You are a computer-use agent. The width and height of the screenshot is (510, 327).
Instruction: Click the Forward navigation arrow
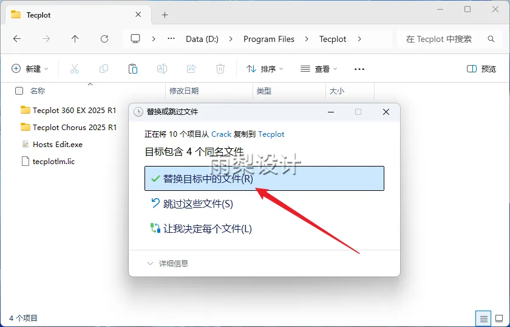[x=46, y=39]
